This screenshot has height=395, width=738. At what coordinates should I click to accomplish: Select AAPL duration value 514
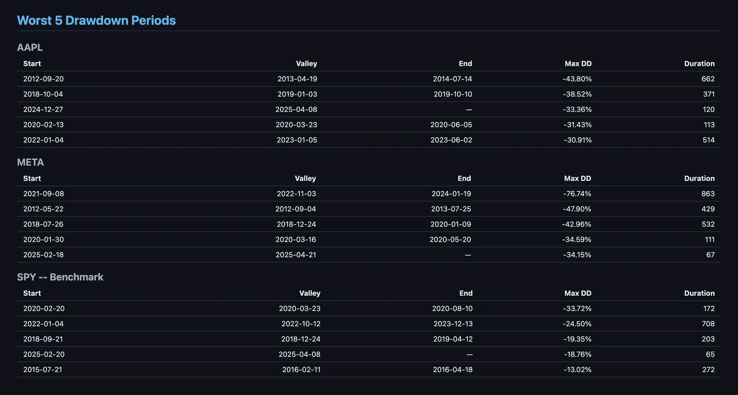point(708,140)
